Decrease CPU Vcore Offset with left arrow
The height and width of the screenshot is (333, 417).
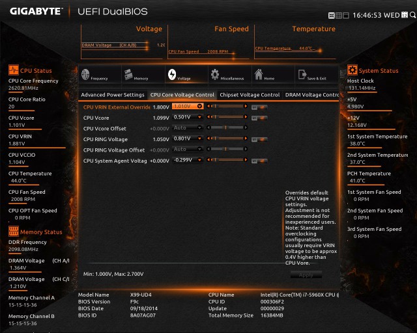(x=208, y=127)
